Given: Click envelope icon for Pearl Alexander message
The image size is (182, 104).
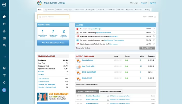Looking at the screenshot, I should 108,100.
